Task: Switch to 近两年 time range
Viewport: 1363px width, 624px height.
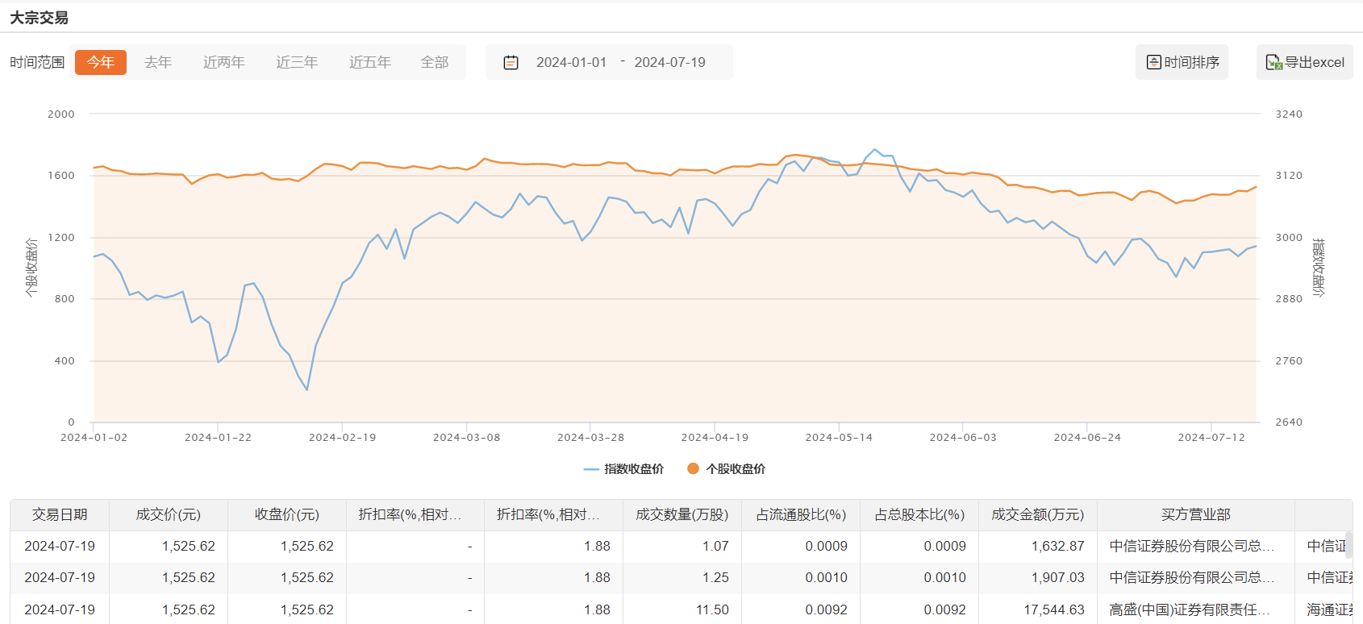Action: 223,62
